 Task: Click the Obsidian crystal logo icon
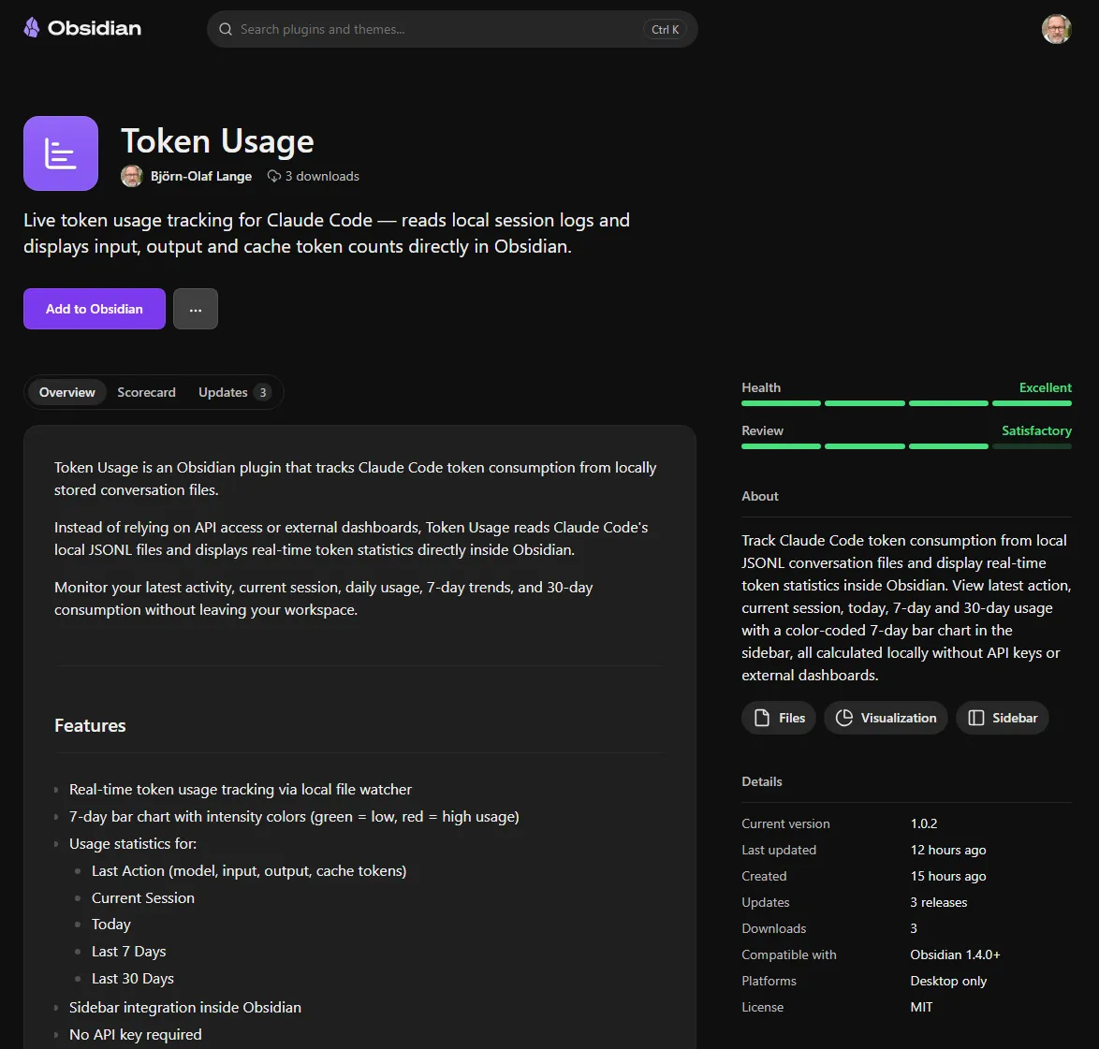pos(32,28)
